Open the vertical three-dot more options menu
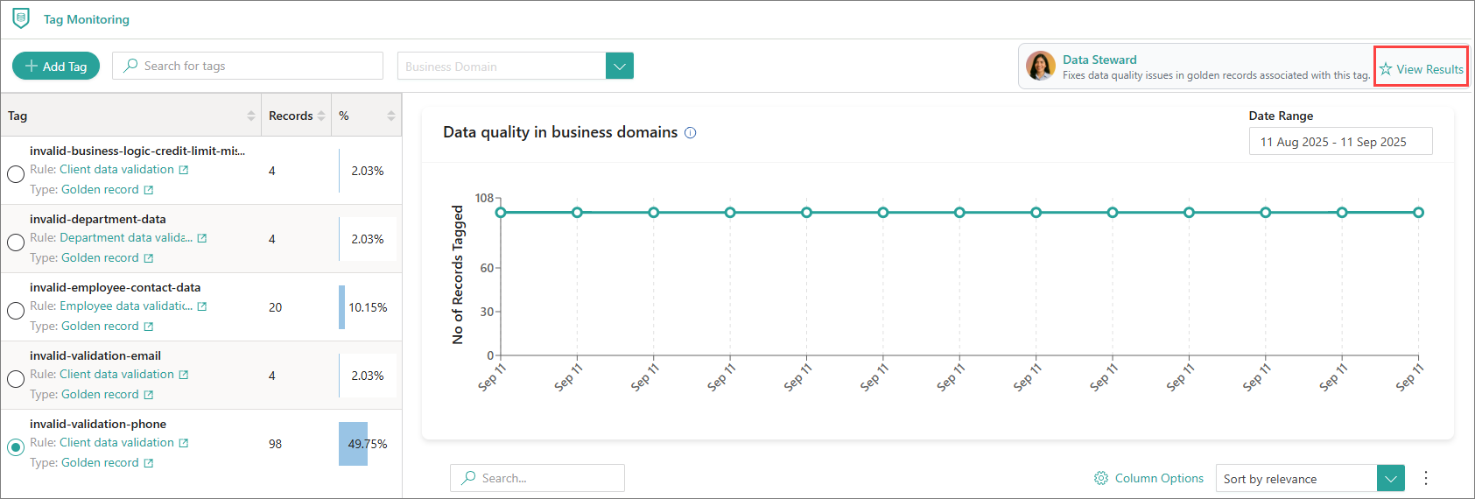 click(1426, 478)
